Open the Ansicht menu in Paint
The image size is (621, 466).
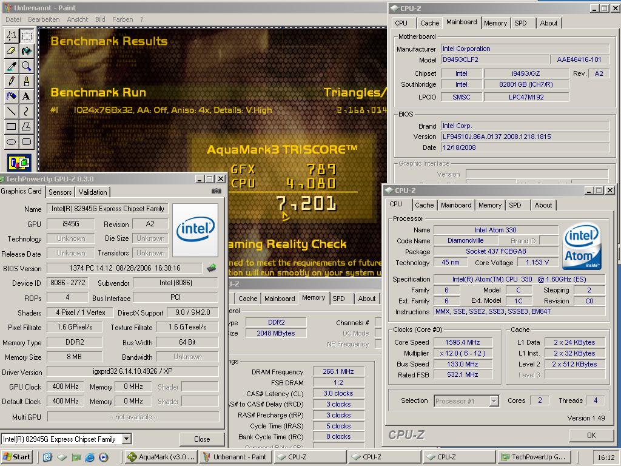pyautogui.click(x=78, y=19)
